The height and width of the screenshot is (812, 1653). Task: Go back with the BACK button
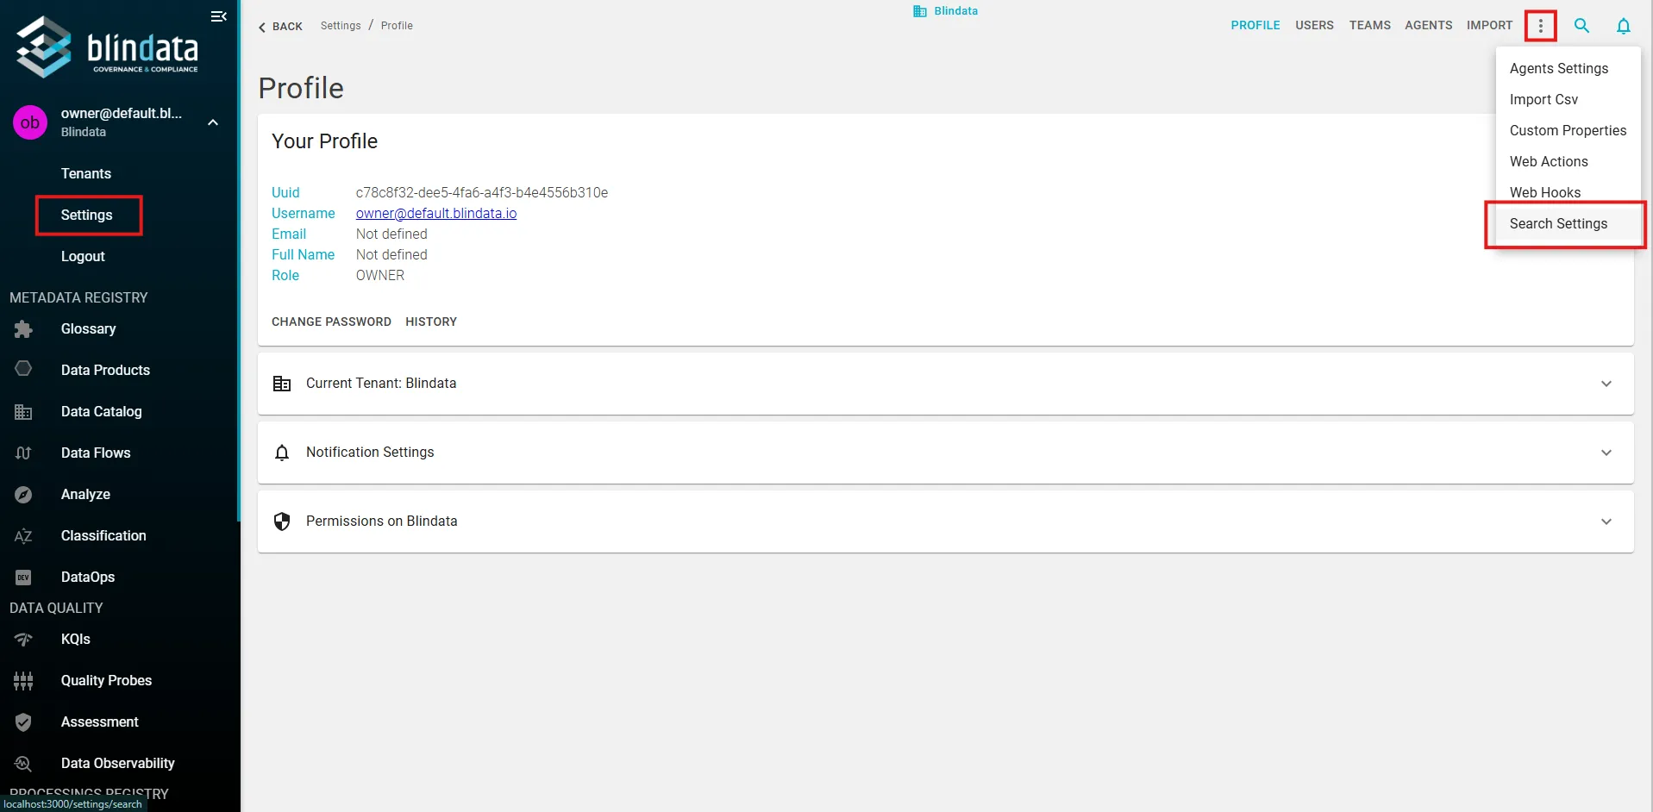280,27
